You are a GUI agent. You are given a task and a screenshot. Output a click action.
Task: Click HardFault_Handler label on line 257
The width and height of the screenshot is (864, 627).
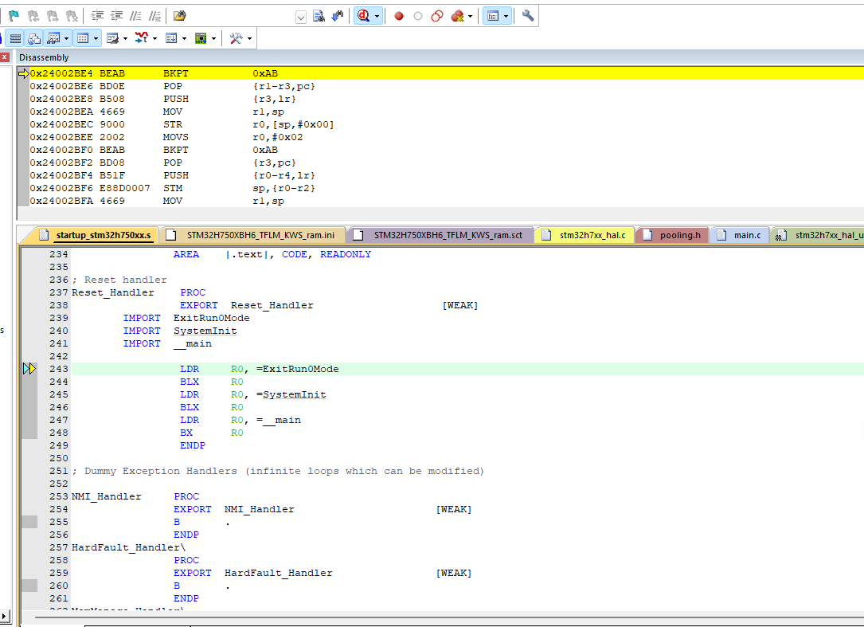(x=128, y=547)
